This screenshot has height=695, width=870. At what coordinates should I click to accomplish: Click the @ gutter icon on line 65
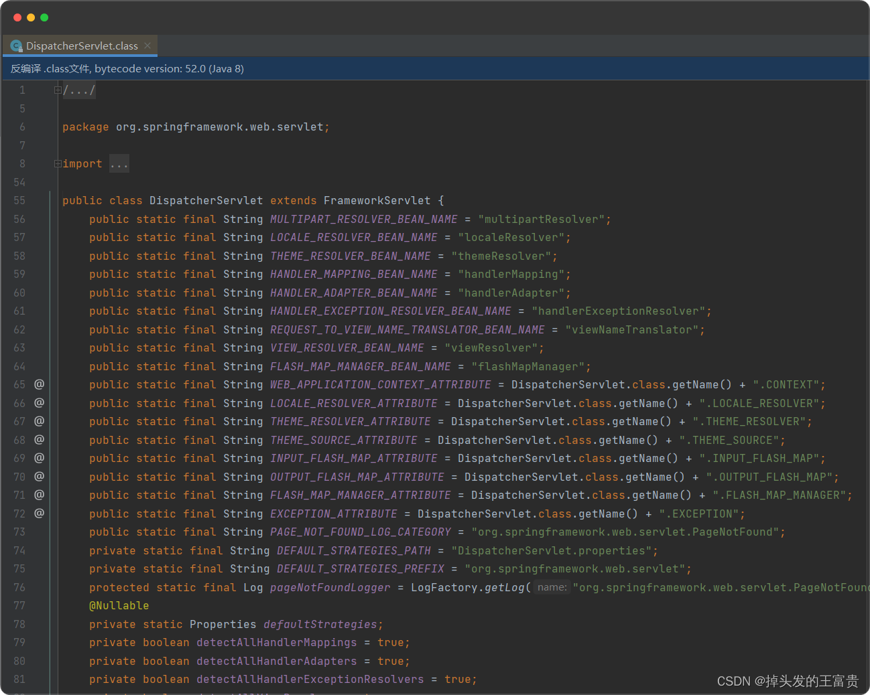click(40, 384)
